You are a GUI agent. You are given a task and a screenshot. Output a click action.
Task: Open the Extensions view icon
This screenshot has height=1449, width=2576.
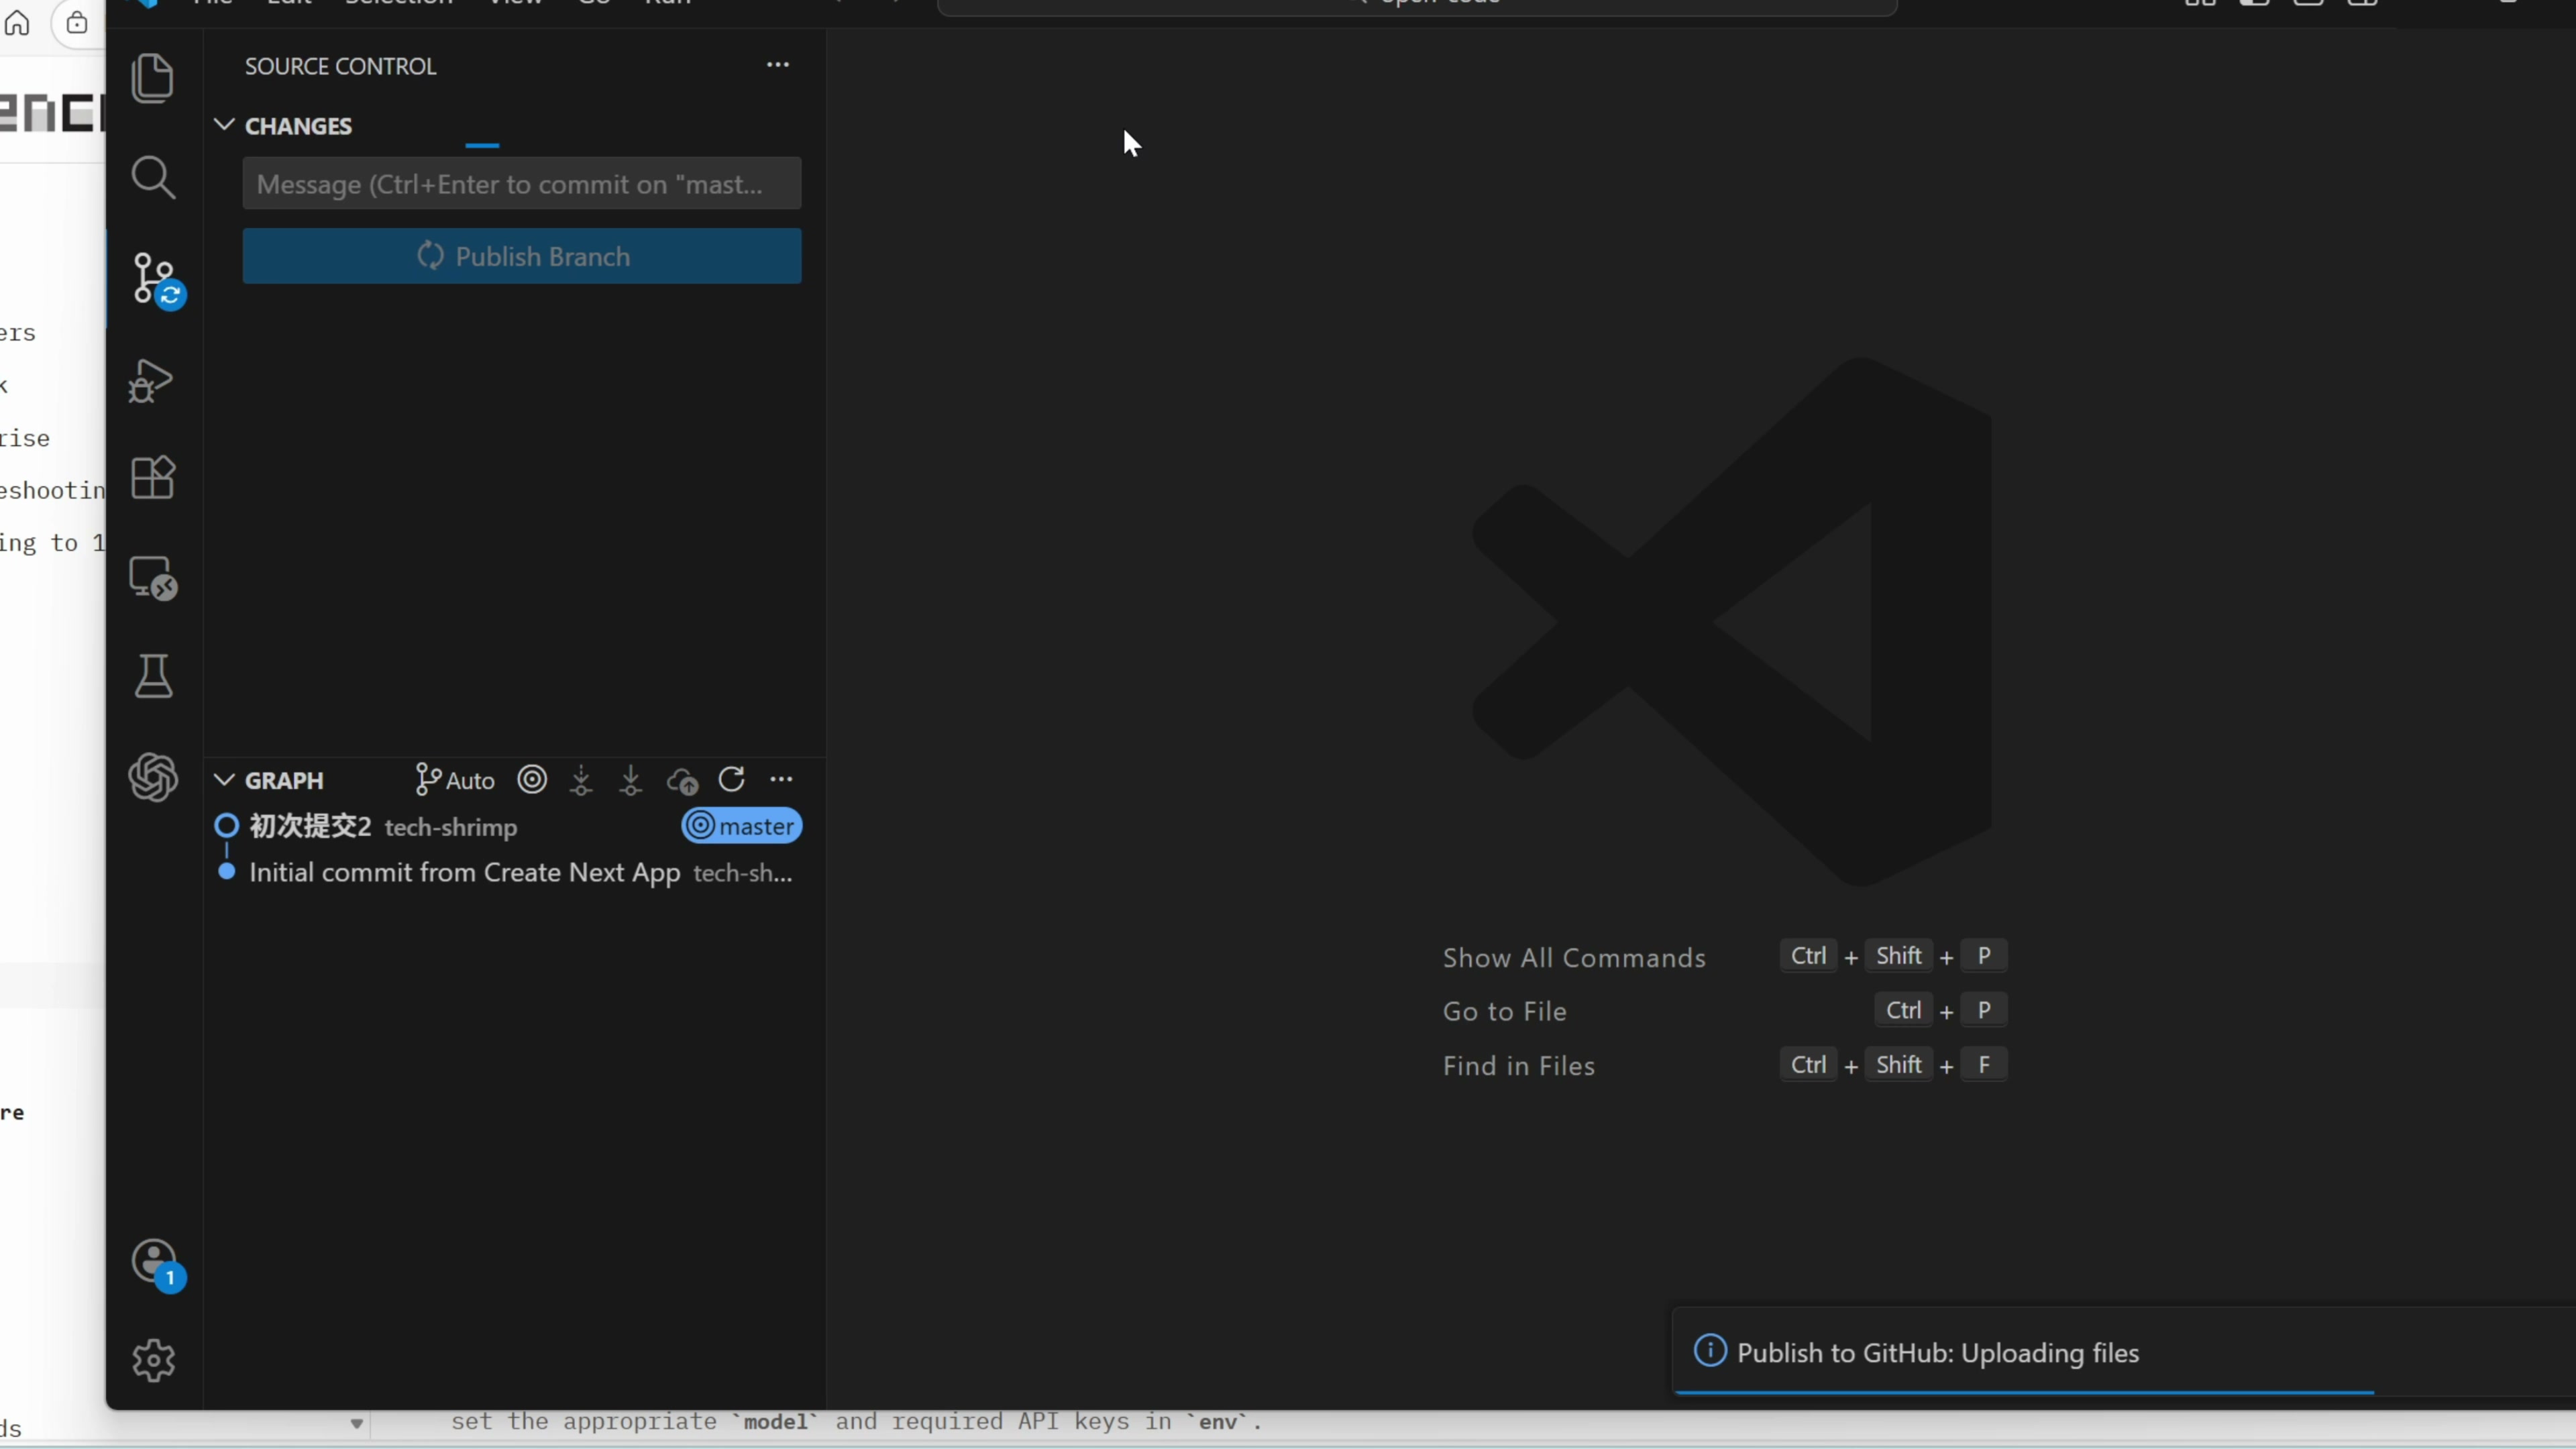[x=152, y=477]
